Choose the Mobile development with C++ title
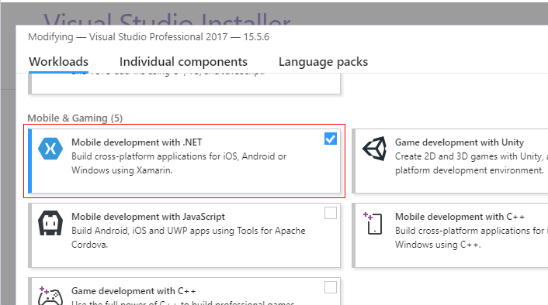The height and width of the screenshot is (305, 548). point(460,217)
